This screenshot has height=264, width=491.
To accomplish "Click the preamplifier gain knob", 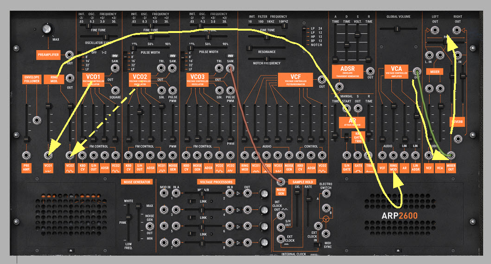I will (47, 29).
